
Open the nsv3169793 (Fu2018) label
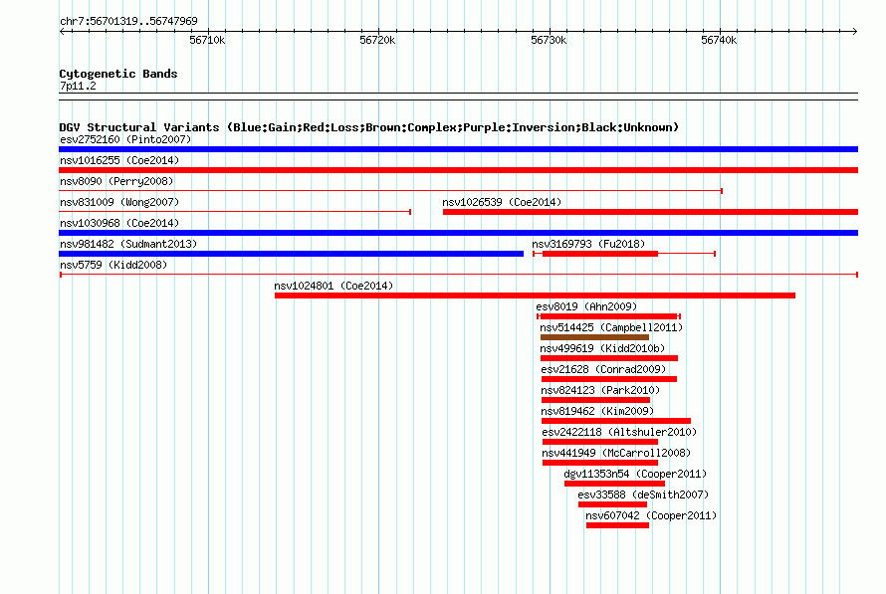coord(588,244)
